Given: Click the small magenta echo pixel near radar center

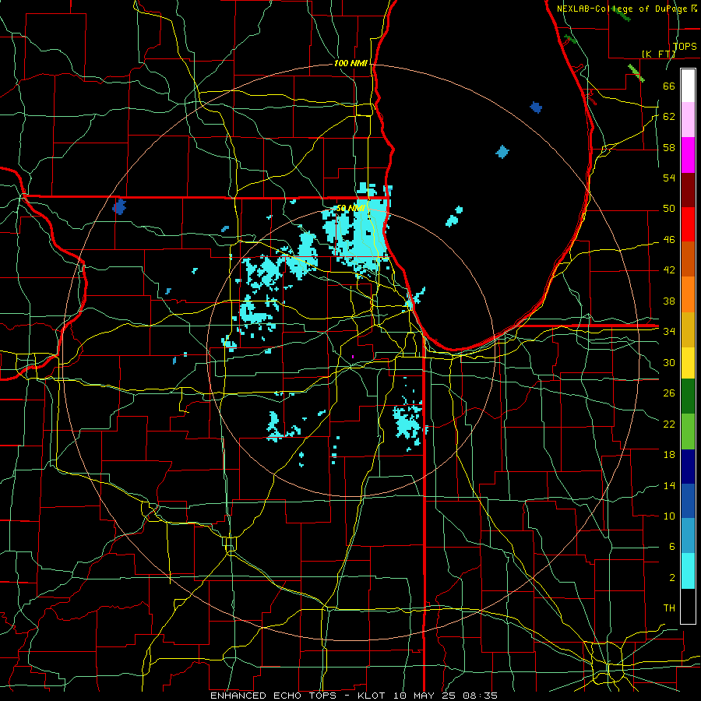Looking at the screenshot, I should tap(353, 357).
